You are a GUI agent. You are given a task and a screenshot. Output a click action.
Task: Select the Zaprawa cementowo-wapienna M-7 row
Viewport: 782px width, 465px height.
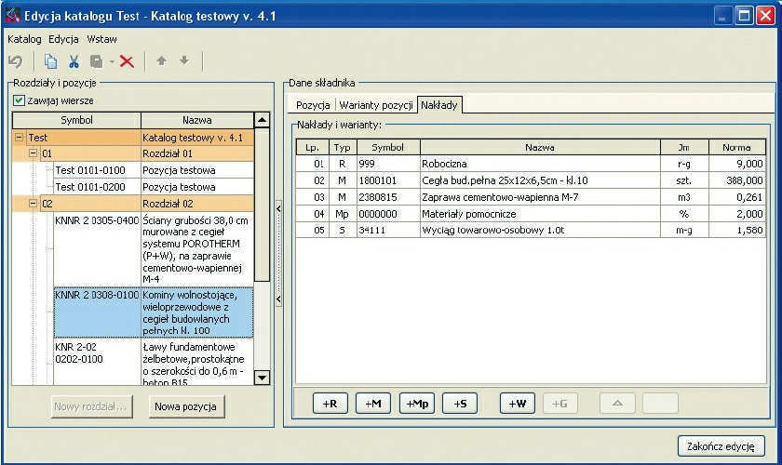[531, 197]
